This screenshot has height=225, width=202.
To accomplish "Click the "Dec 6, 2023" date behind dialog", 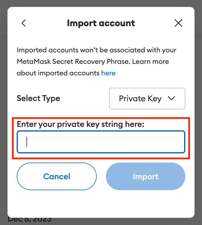I will (x=30, y=220).
